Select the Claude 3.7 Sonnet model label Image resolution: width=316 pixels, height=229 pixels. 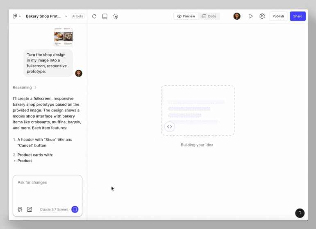(54, 209)
